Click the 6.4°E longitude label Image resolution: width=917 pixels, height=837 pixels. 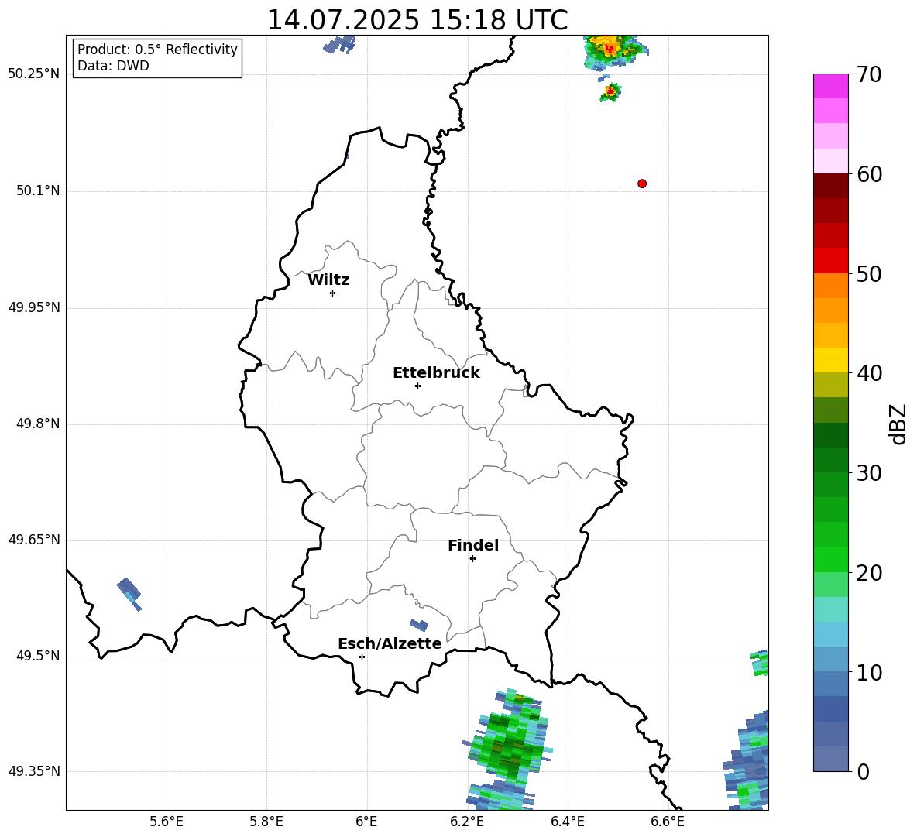coord(567,822)
